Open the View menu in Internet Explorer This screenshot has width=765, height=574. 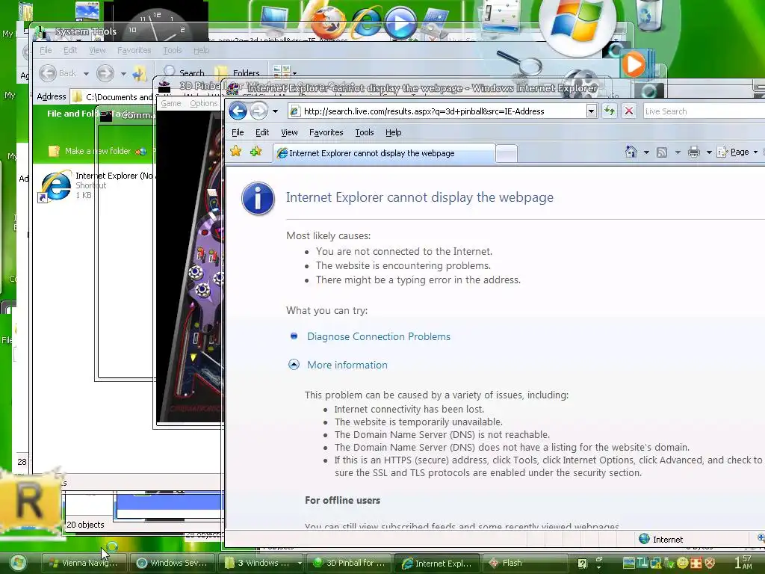pos(289,132)
